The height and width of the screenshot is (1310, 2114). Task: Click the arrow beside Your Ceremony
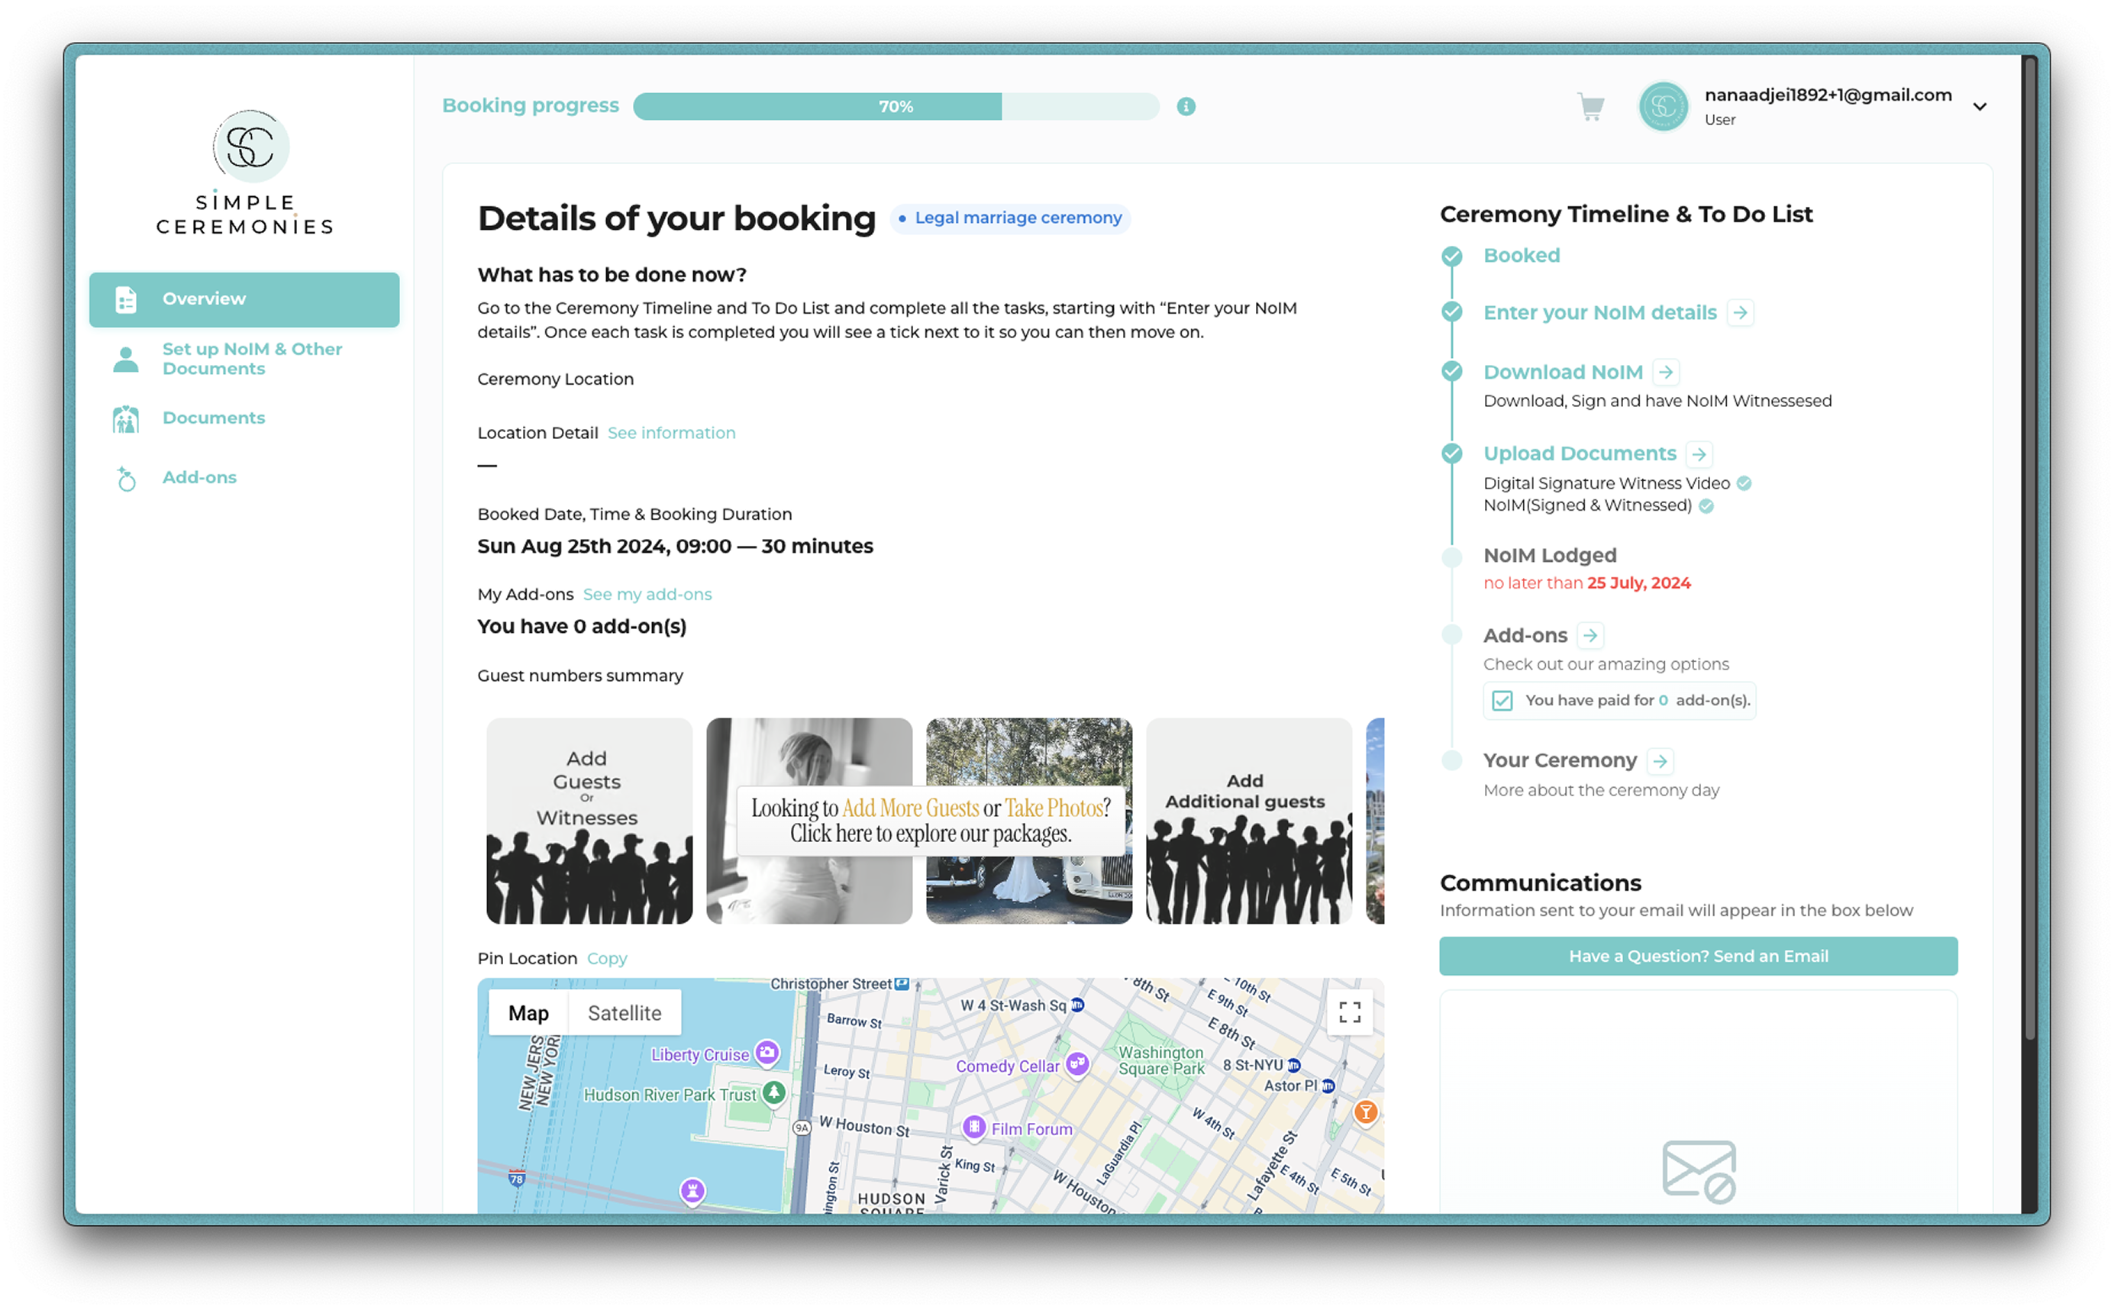coord(1659,760)
